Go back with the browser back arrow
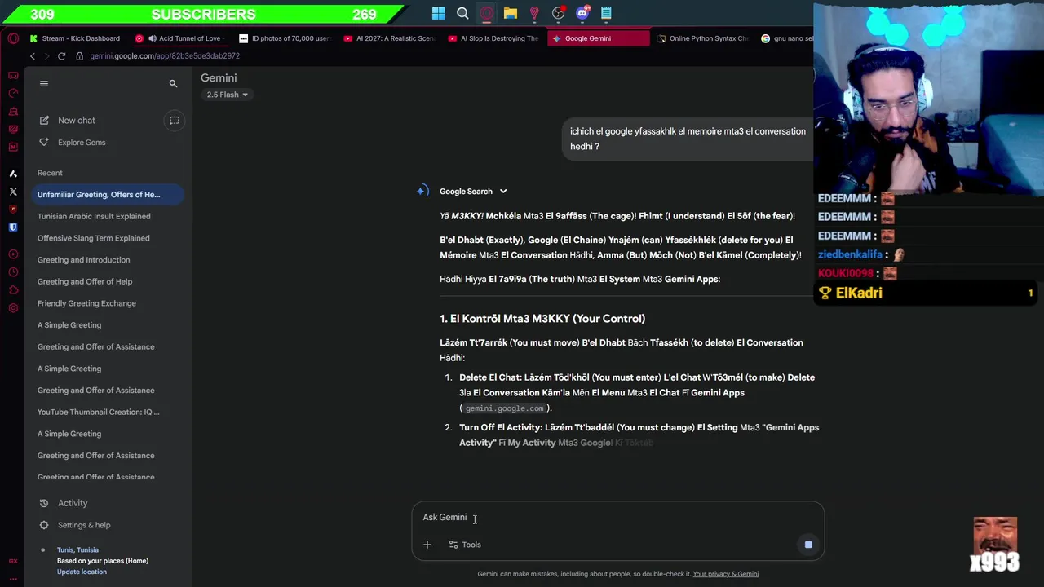The image size is (1044, 587). tap(33, 56)
